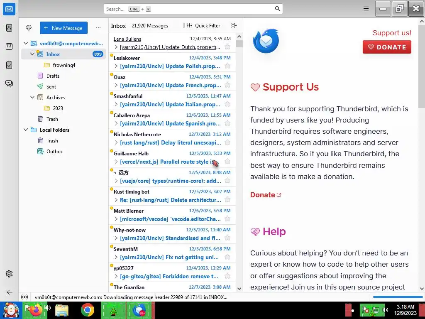Star the Caballero Arepa message
The width and height of the screenshot is (425, 319).
(x=227, y=123)
